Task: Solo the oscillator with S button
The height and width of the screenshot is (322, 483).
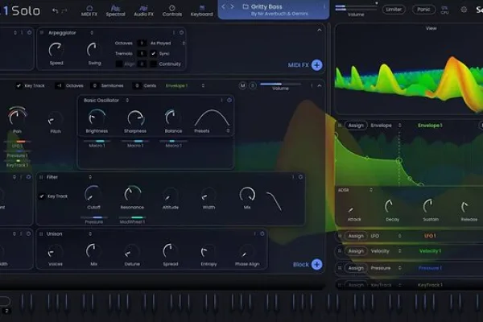Action: 253,85
